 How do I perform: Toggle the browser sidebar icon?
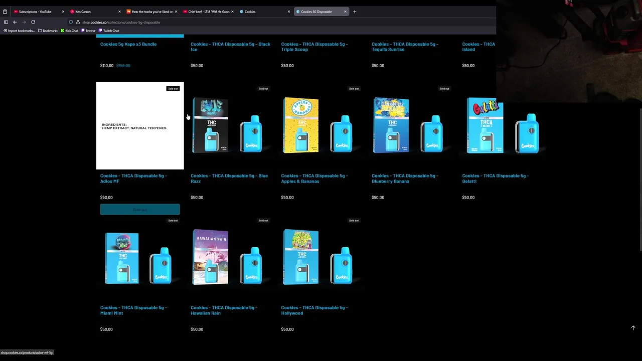pos(6,22)
